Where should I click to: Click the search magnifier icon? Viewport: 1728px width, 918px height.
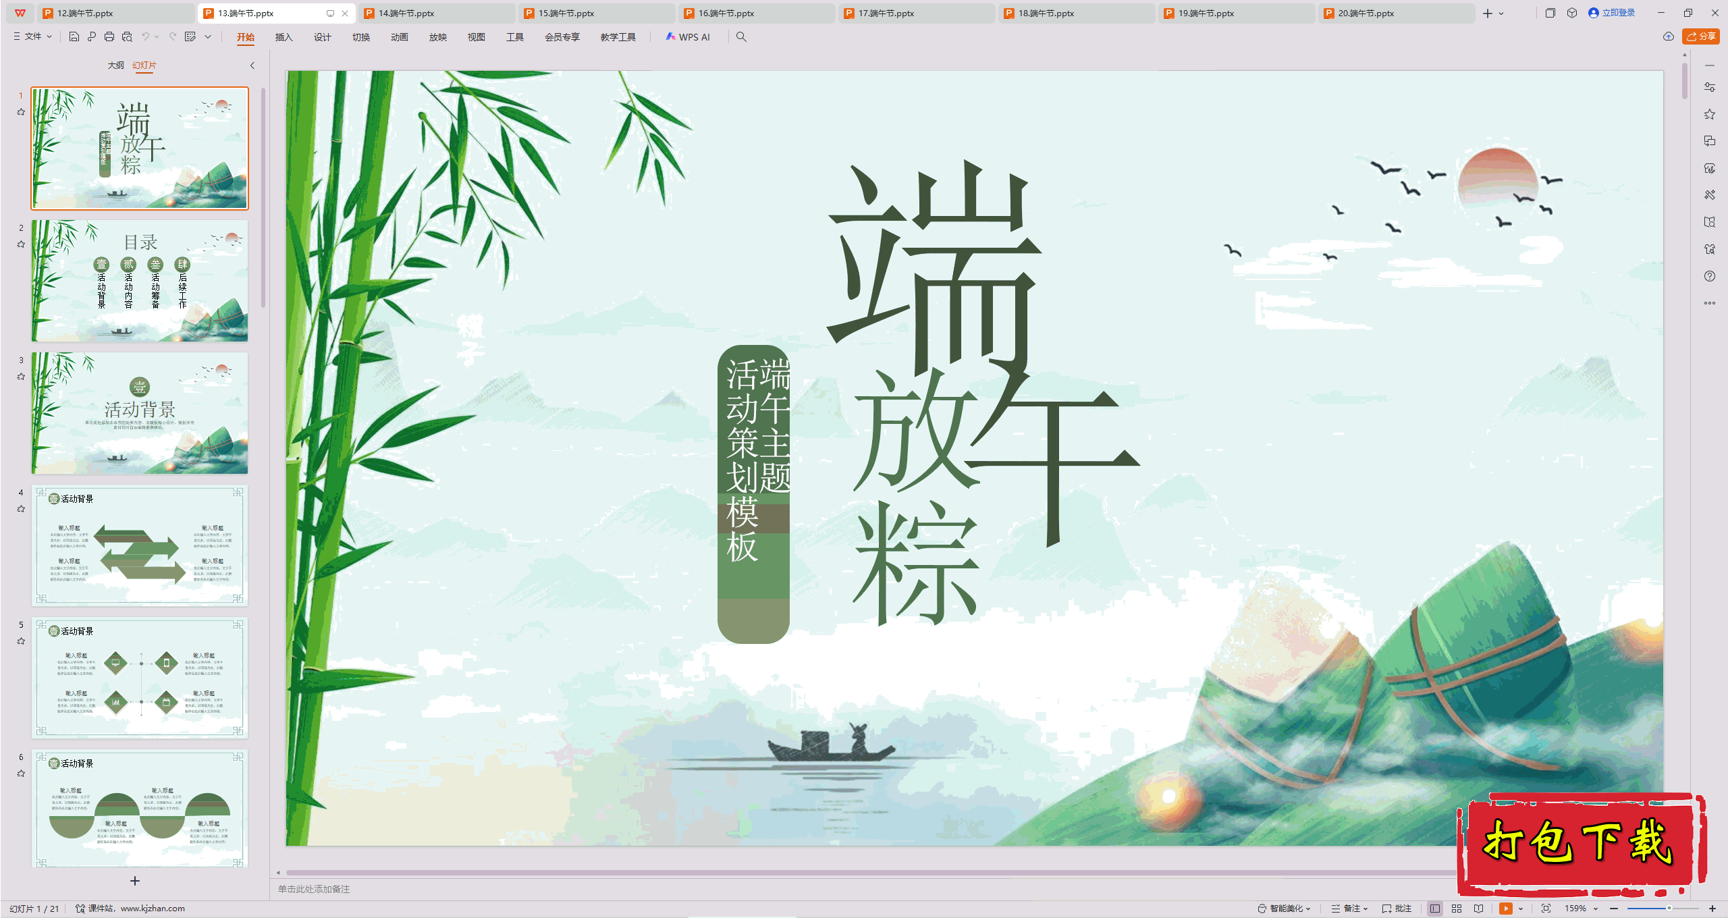pos(741,37)
